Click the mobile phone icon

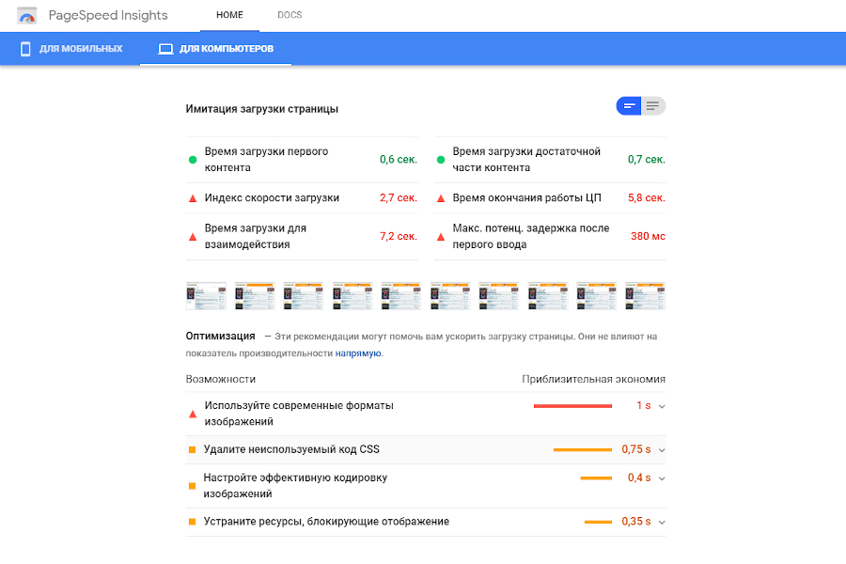point(26,49)
